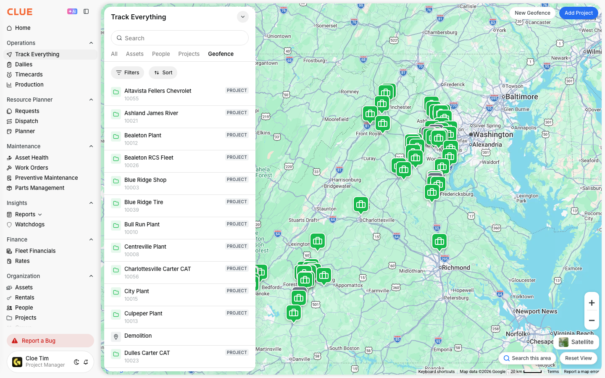Open Watchdogs shield icon
Viewport: 605px width, 378px height.
click(x=9, y=224)
